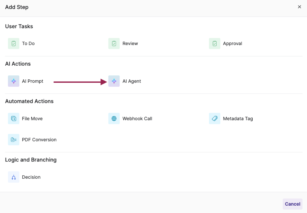
Task: Select the Decision branching icon
Action: (14, 177)
